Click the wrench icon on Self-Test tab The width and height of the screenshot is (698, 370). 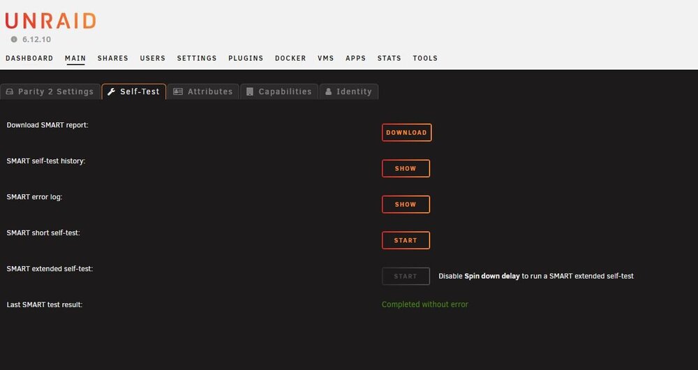click(x=111, y=91)
